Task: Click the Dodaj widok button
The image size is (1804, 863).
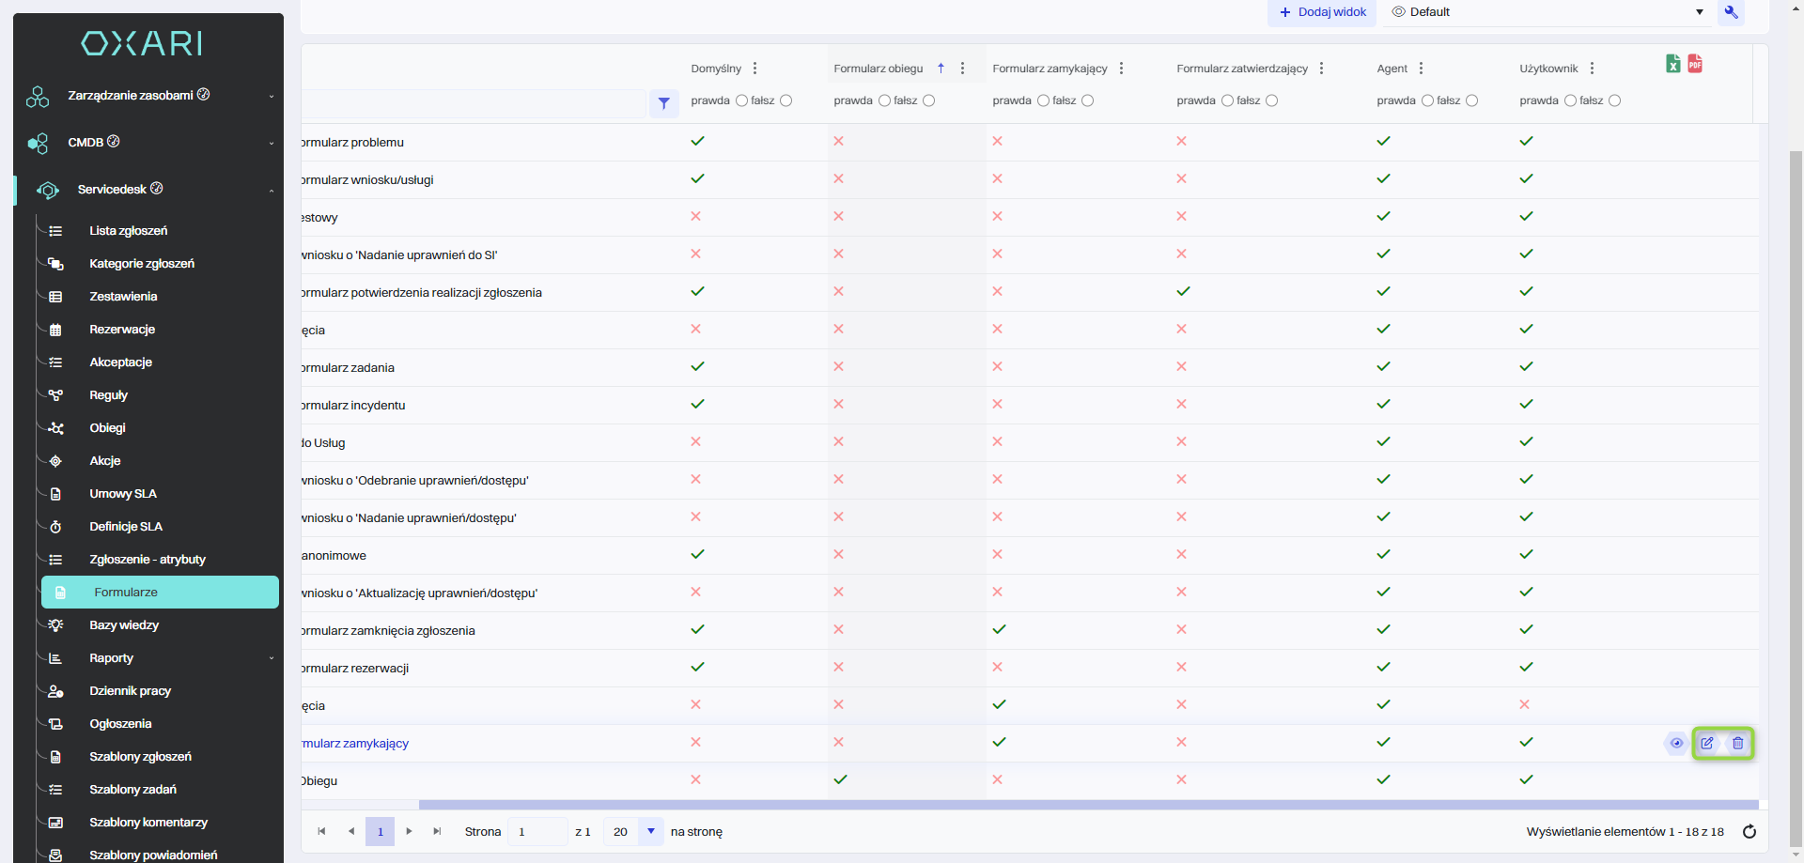Action: coord(1322,12)
